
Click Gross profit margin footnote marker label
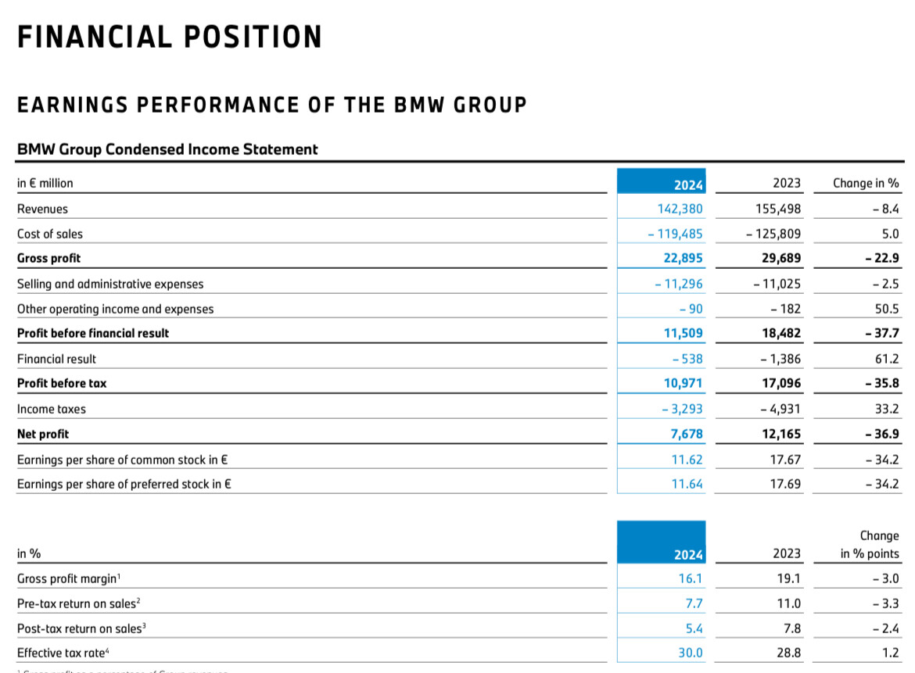coord(69,578)
